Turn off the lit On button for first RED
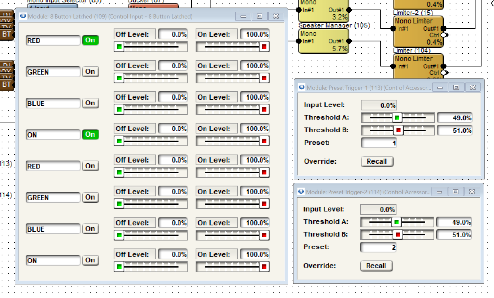Screen dimensions: 494x298 click(90, 40)
